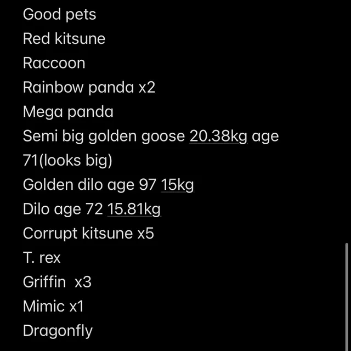Tap the underlined 20.38kg weight
This screenshot has width=351, height=351.
point(218,136)
